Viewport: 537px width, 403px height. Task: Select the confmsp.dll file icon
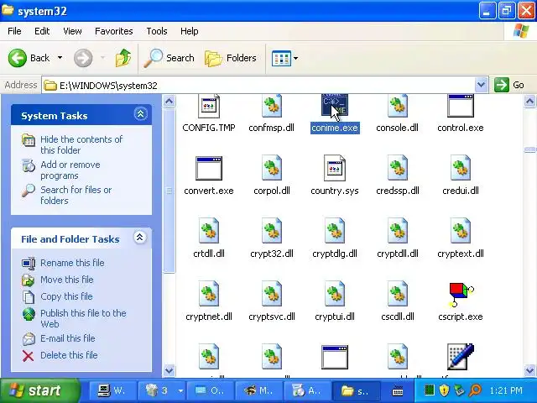[272, 107]
